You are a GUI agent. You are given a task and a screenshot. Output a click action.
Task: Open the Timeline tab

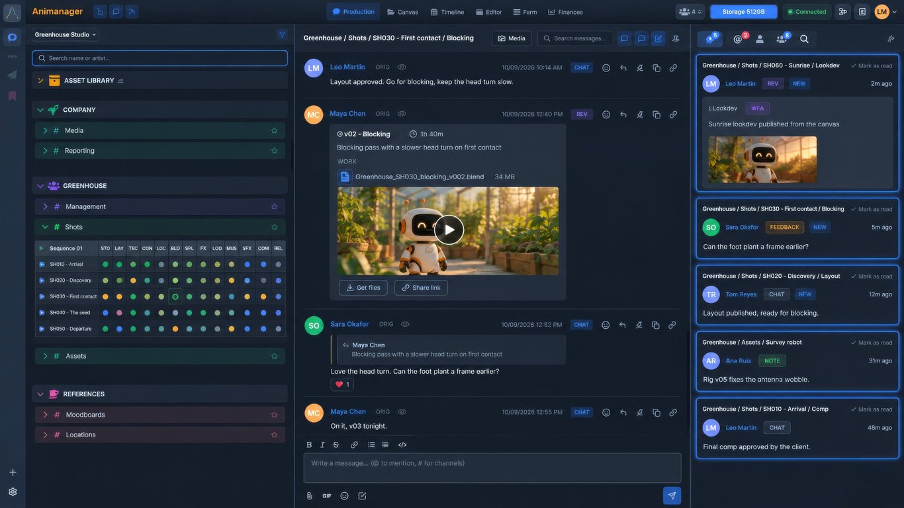pyautogui.click(x=447, y=12)
